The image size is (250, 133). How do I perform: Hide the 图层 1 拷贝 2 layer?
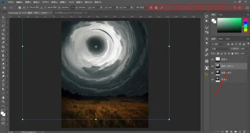pyautogui.click(x=212, y=66)
